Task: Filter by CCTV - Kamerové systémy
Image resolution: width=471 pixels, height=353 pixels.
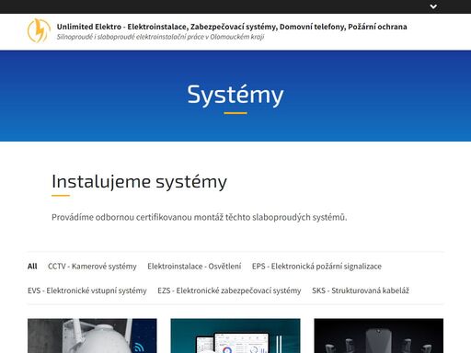Action: 92,267
